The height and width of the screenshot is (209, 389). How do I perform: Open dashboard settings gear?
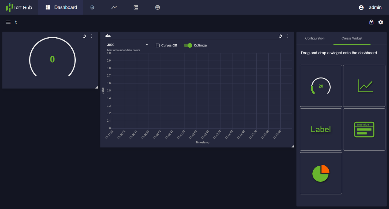tap(381, 22)
